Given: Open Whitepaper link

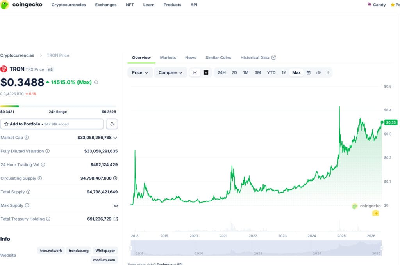Looking at the screenshot, I should click(105, 251).
